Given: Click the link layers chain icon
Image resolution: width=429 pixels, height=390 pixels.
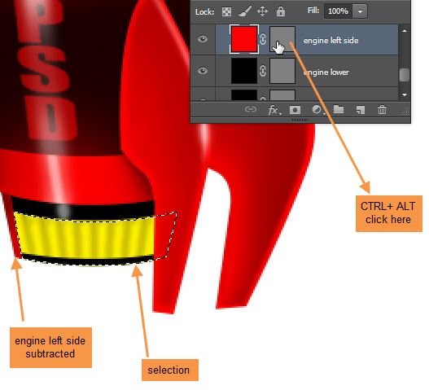Looking at the screenshot, I should point(251,109).
